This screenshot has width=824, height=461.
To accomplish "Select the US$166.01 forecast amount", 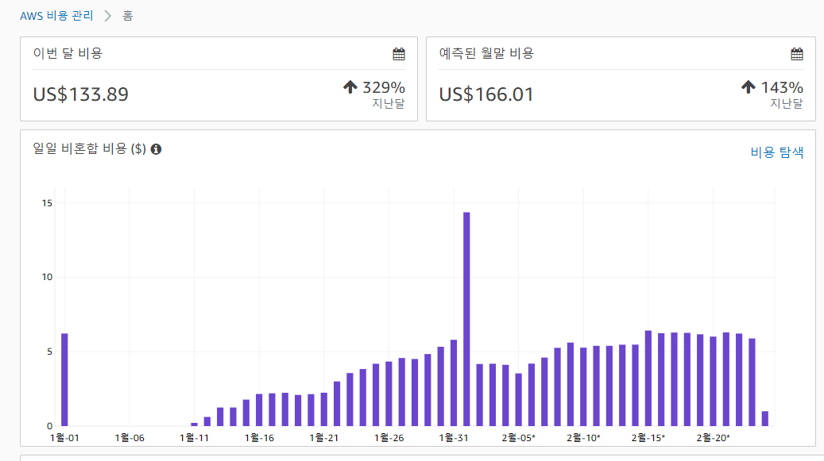I will [x=486, y=94].
